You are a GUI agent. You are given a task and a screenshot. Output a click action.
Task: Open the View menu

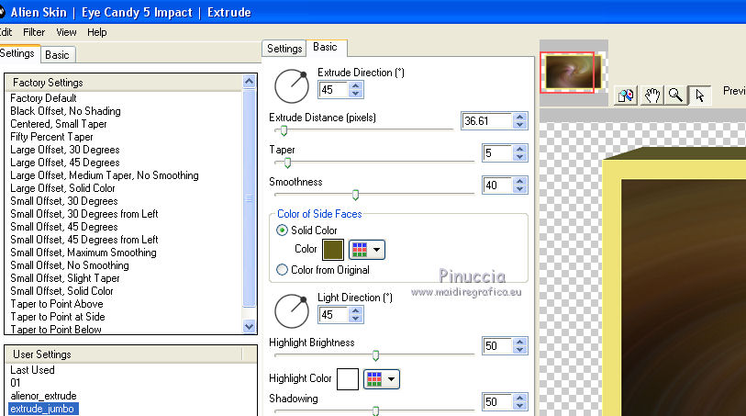click(66, 32)
